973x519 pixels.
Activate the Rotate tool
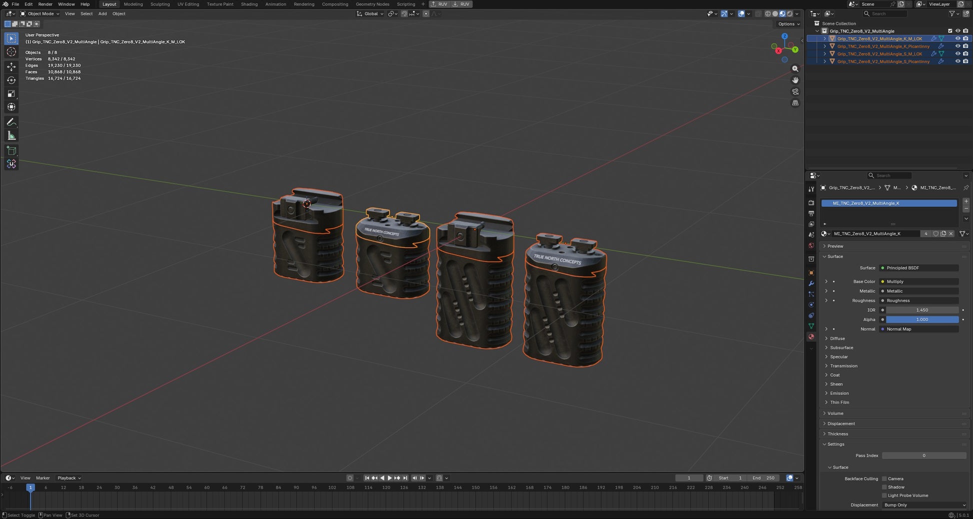(11, 80)
